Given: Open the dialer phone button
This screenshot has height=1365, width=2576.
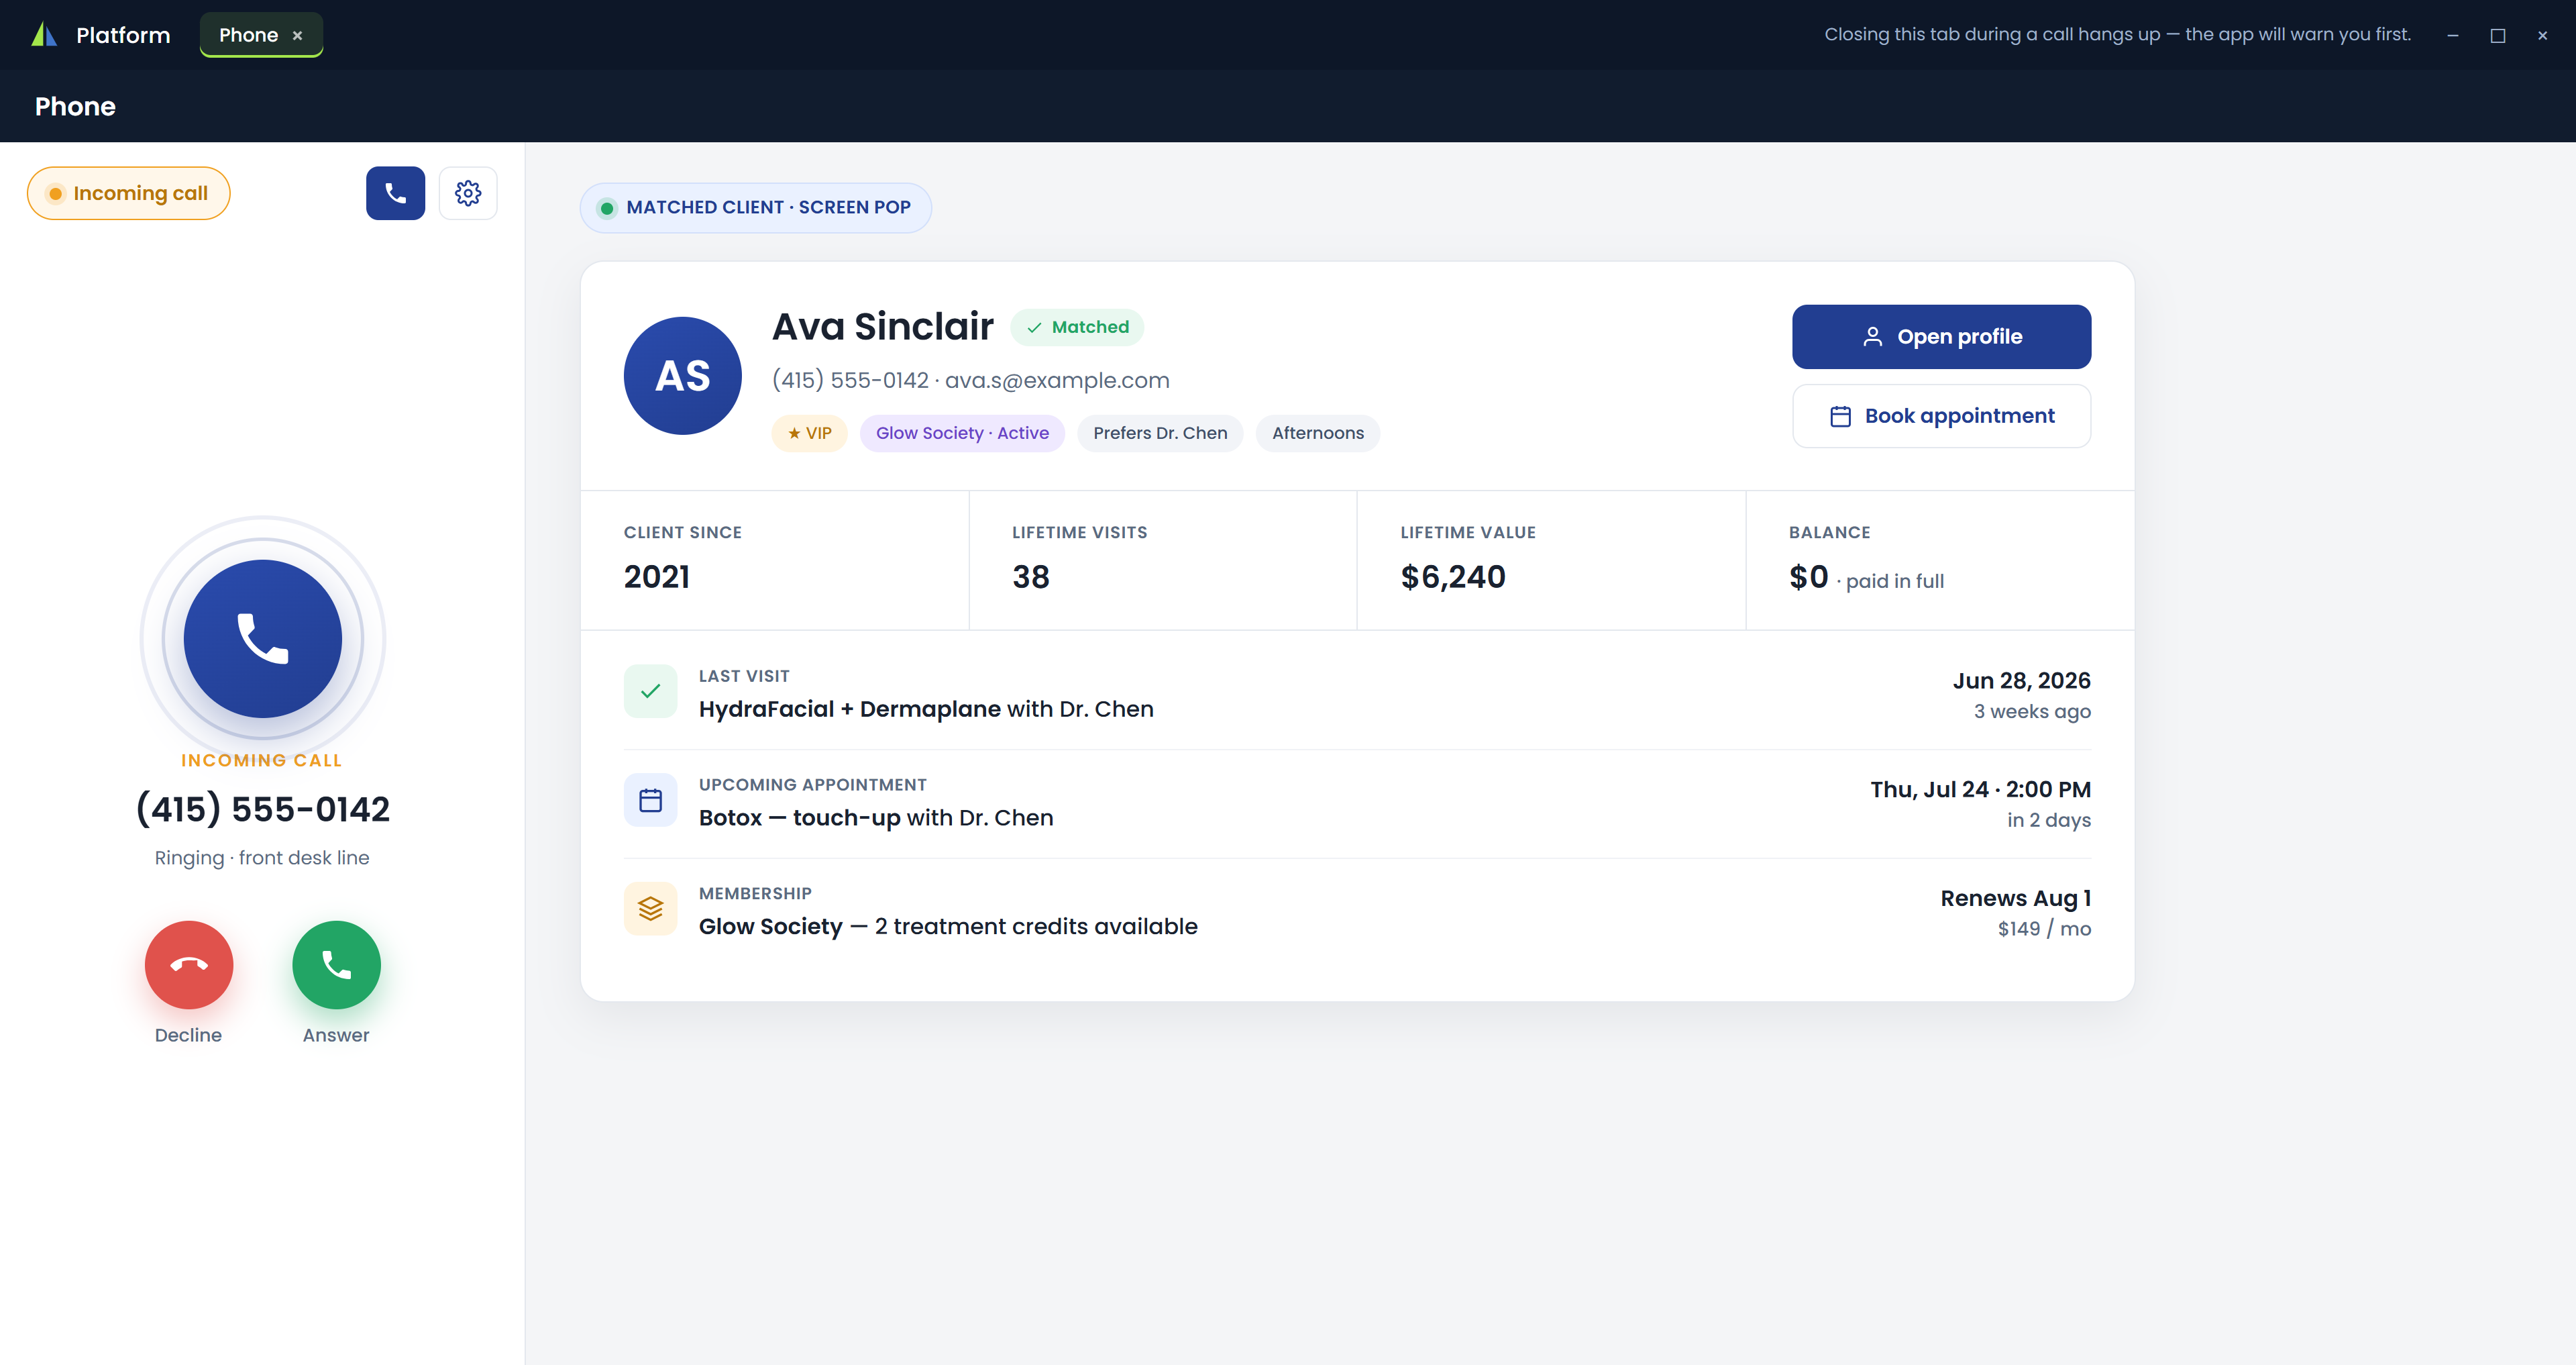Looking at the screenshot, I should click(395, 193).
